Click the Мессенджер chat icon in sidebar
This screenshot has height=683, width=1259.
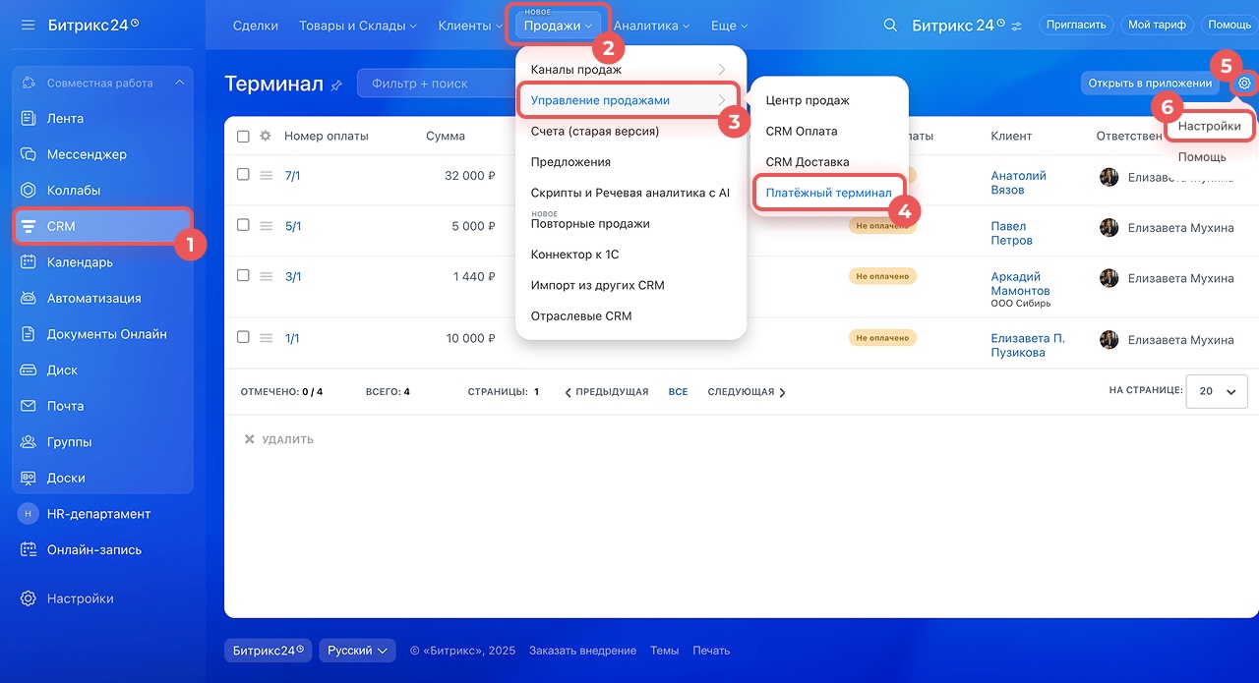coord(29,154)
